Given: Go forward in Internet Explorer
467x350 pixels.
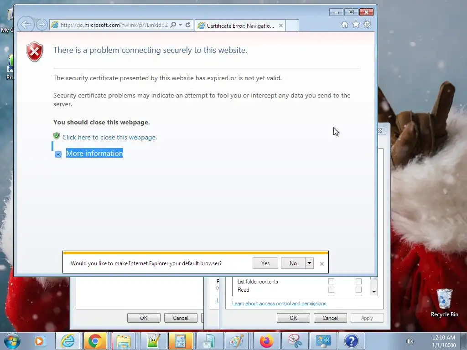Looking at the screenshot, I should coord(42,25).
